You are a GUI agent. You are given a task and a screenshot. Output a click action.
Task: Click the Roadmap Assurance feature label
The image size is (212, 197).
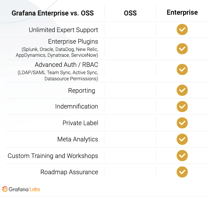pos(69,172)
